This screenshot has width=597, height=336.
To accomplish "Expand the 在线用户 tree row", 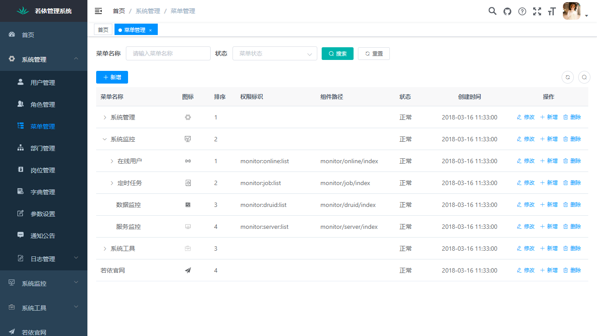I will tap(112, 161).
